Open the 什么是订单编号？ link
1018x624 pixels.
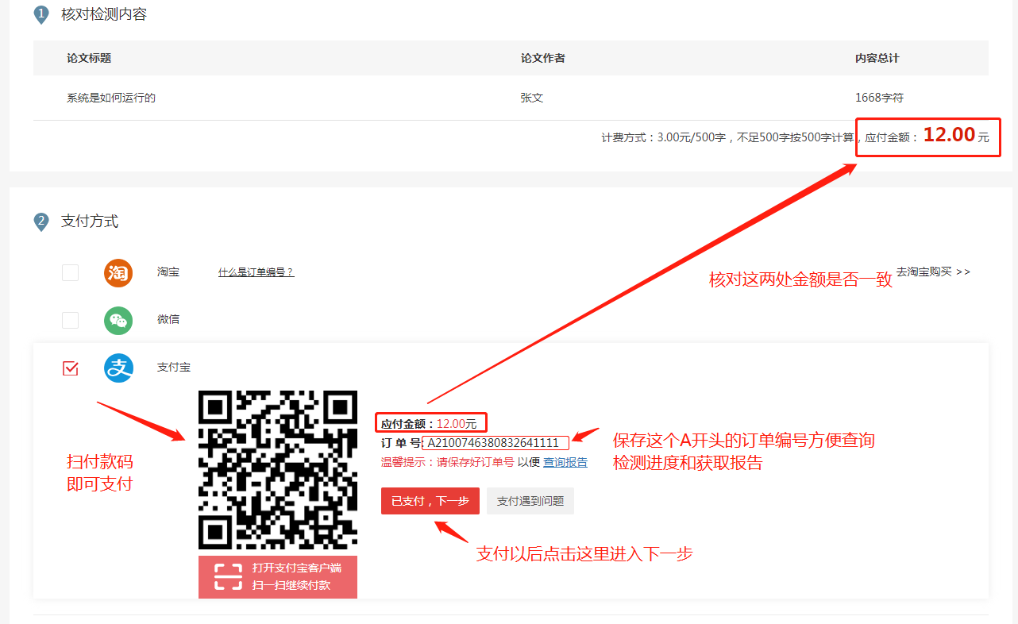(256, 272)
